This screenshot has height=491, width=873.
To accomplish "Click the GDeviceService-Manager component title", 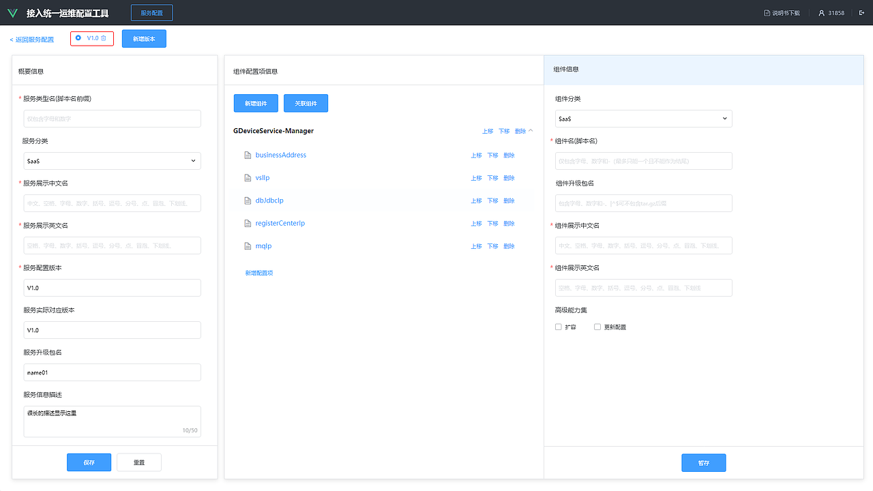I will point(273,130).
